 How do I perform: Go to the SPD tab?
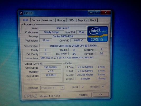pyautogui.click(x=71, y=20)
